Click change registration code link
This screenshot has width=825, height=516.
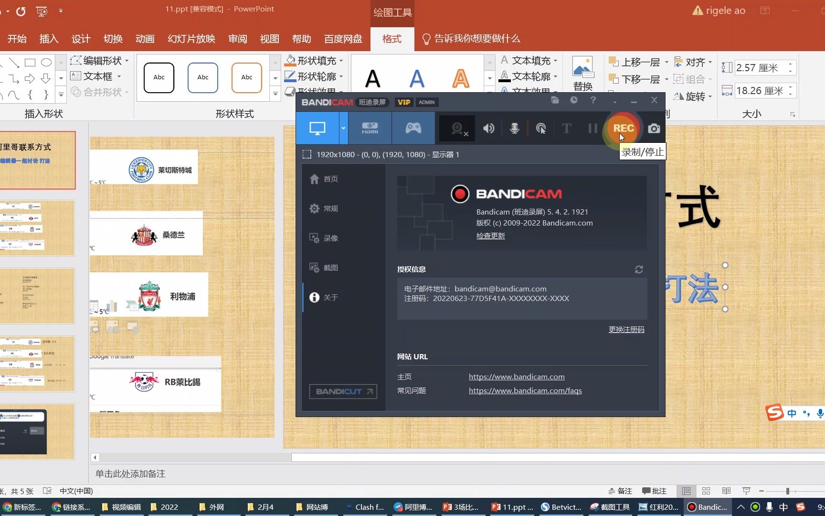point(626,329)
